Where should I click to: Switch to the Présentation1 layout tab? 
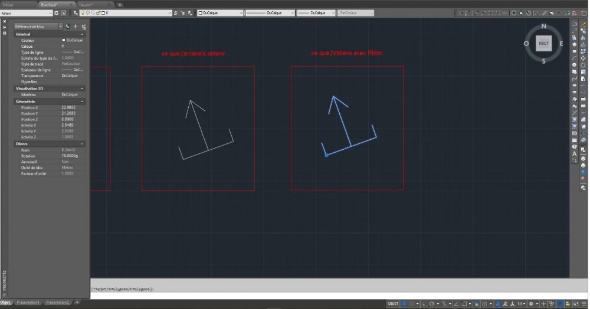point(28,303)
